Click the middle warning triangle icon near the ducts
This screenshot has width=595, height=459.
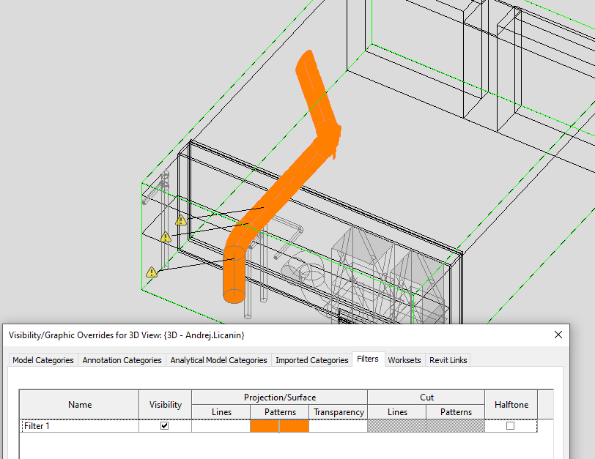(x=166, y=236)
